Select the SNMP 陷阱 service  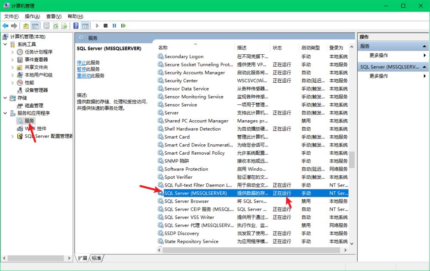(253, 161)
